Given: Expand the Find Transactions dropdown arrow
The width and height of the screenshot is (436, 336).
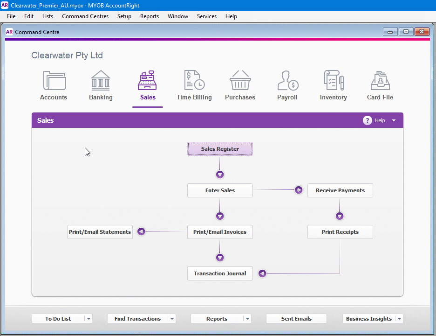Looking at the screenshot, I should (x=172, y=318).
